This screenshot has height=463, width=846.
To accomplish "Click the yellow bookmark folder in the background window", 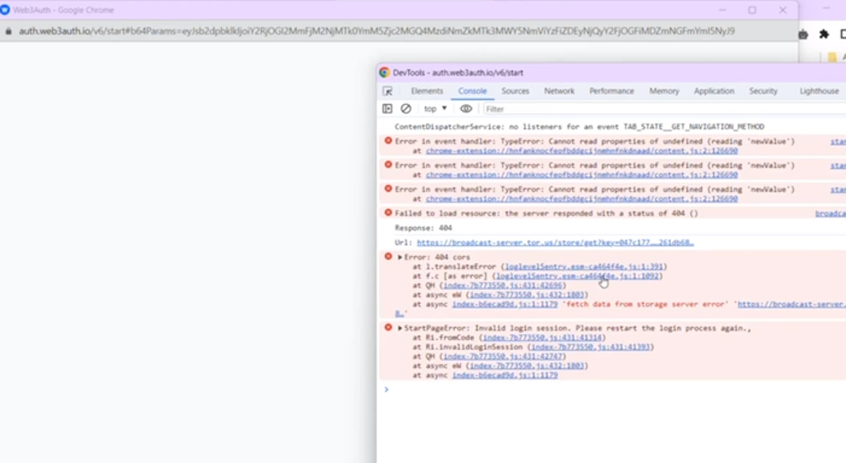I will click(x=832, y=57).
